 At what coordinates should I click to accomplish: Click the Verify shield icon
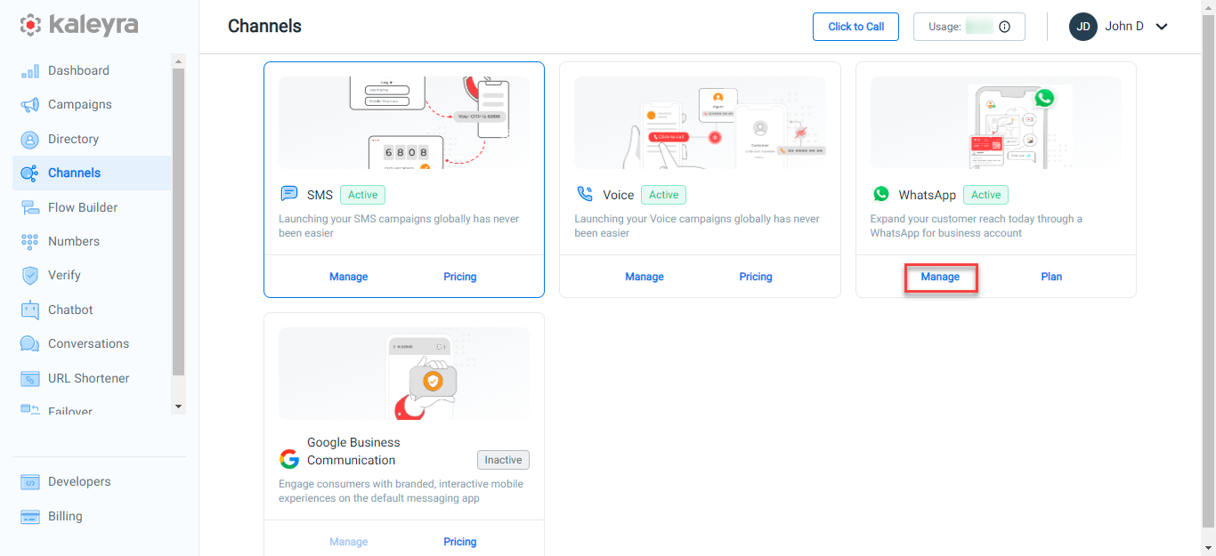coord(30,276)
